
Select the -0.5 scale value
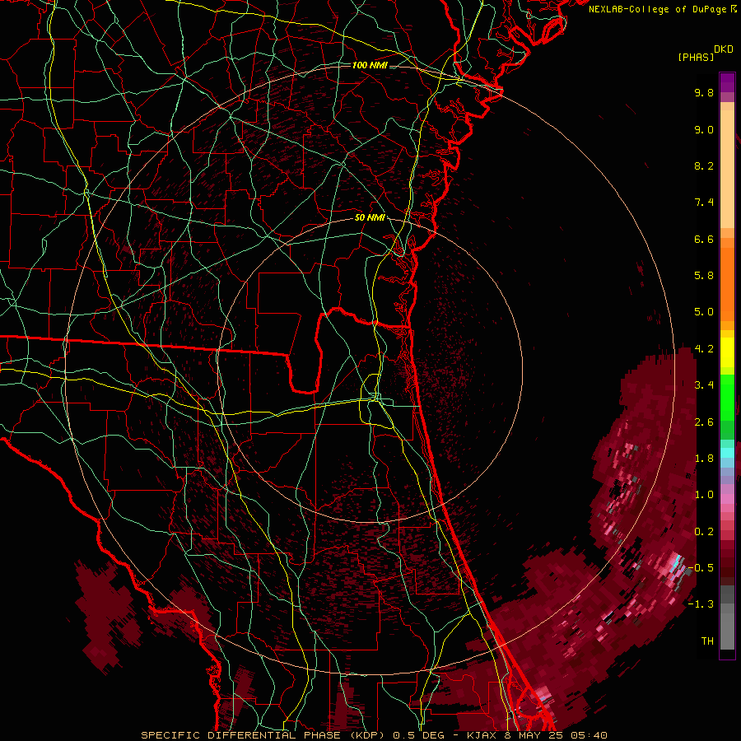701,568
